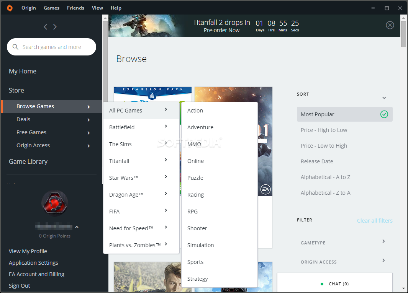This screenshot has width=408, height=293.
Task: Select the Racing genre
Action: 220,195
